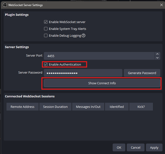Screen dimensions: 165x154
Task: Check Enable System Tray Alerts
Action: pyautogui.click(x=46, y=29)
